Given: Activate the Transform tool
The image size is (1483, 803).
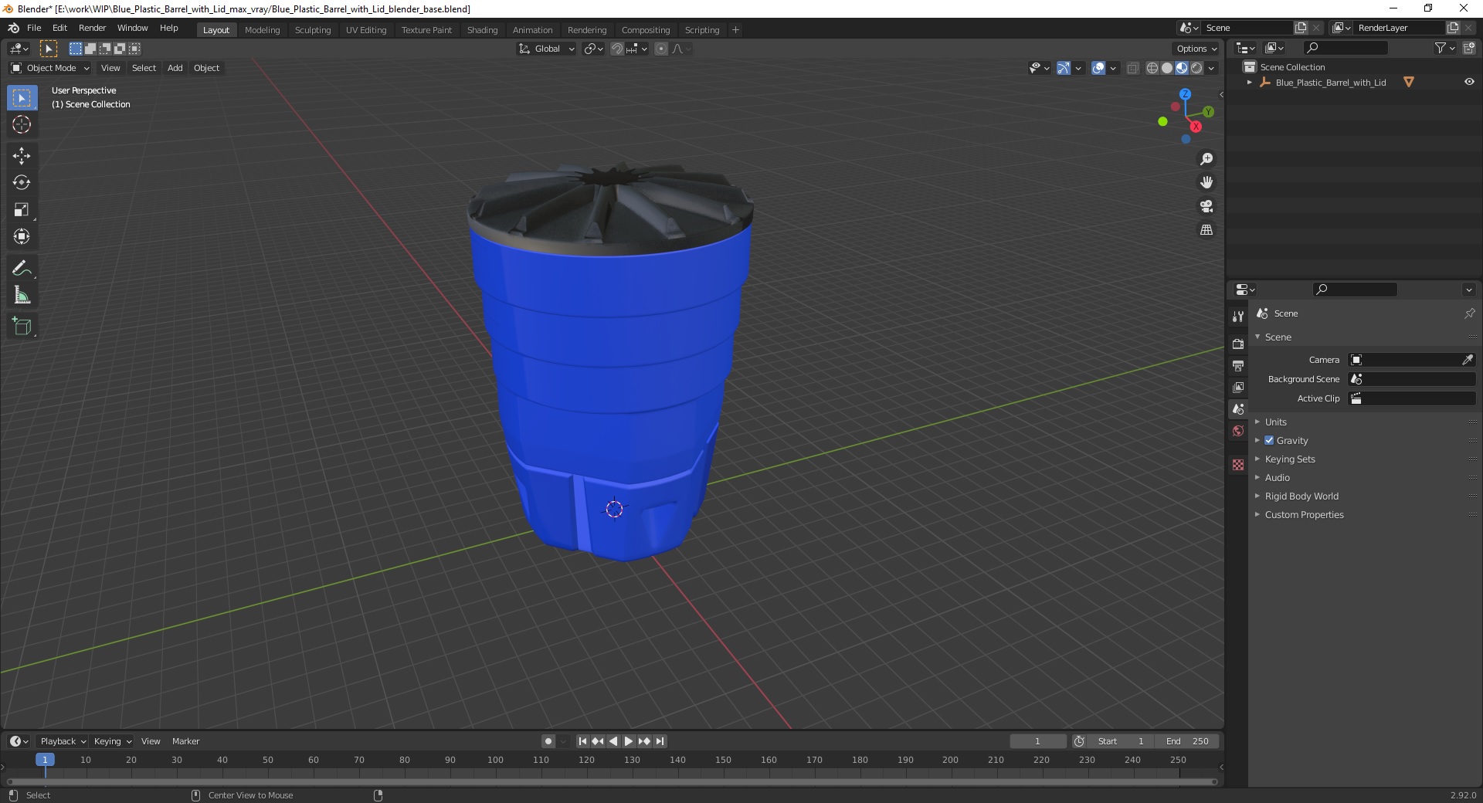Looking at the screenshot, I should 22,236.
